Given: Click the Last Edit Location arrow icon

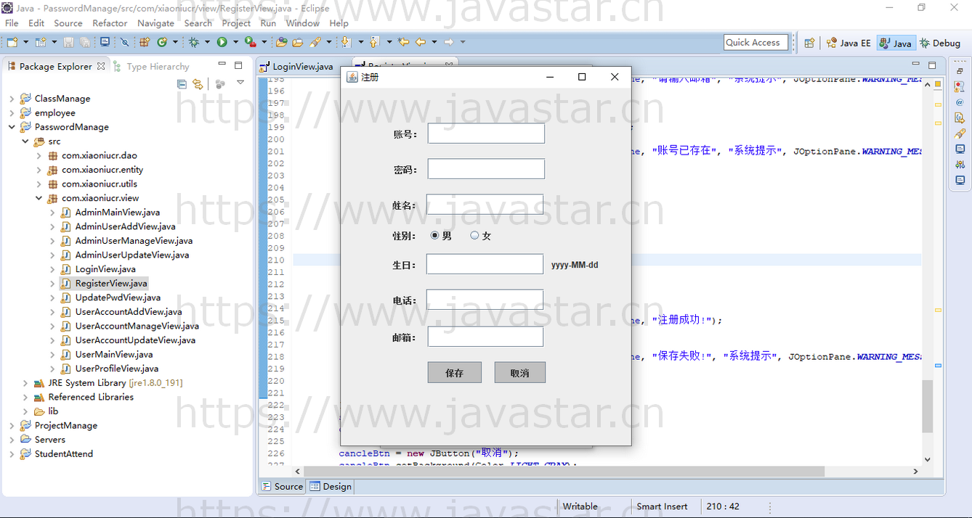Looking at the screenshot, I should tap(403, 42).
